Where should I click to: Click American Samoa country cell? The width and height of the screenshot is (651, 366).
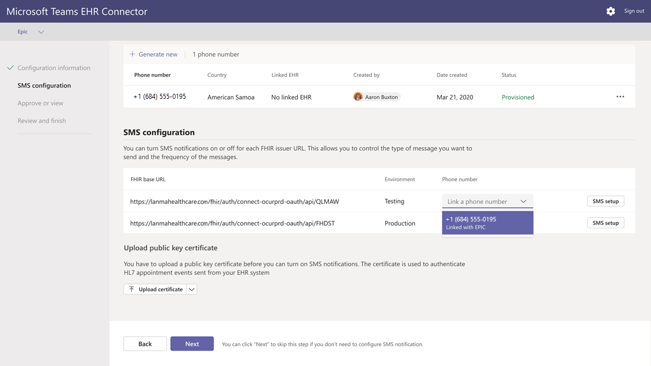tap(231, 97)
